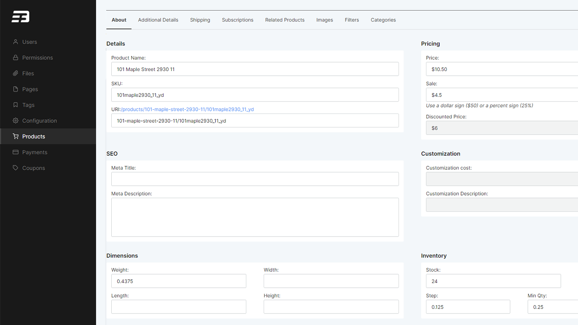Click the Pages document icon
The width and height of the screenshot is (578, 325).
[x=16, y=89]
